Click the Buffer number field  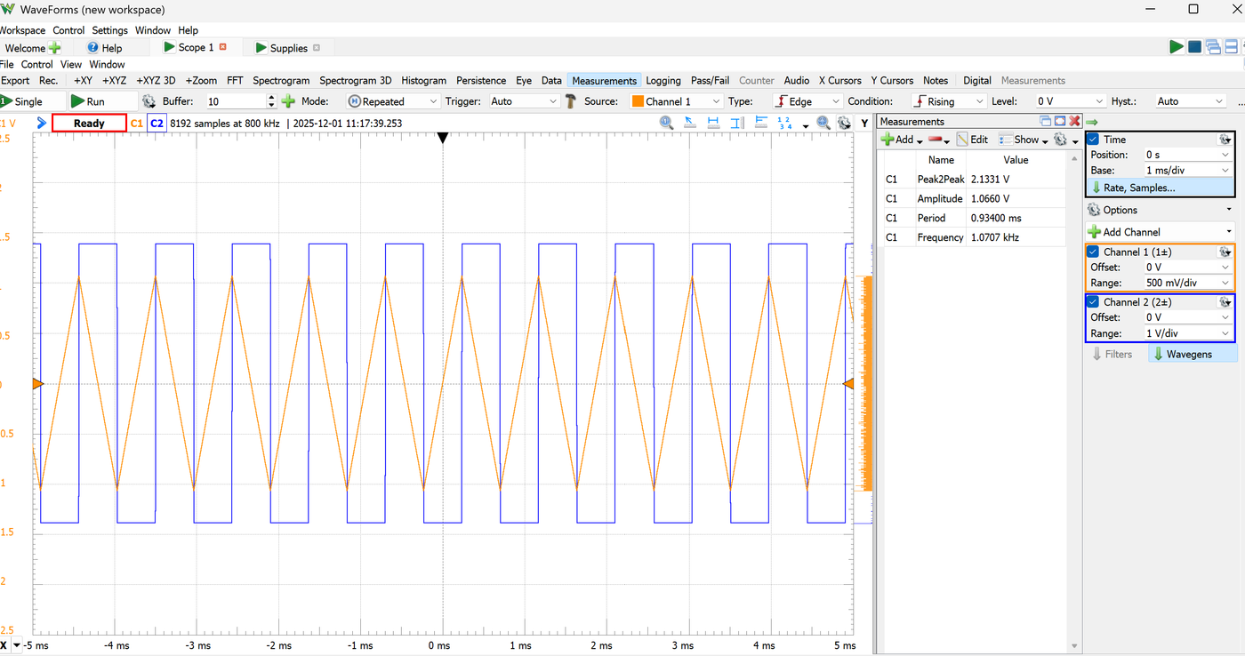pyautogui.click(x=235, y=101)
